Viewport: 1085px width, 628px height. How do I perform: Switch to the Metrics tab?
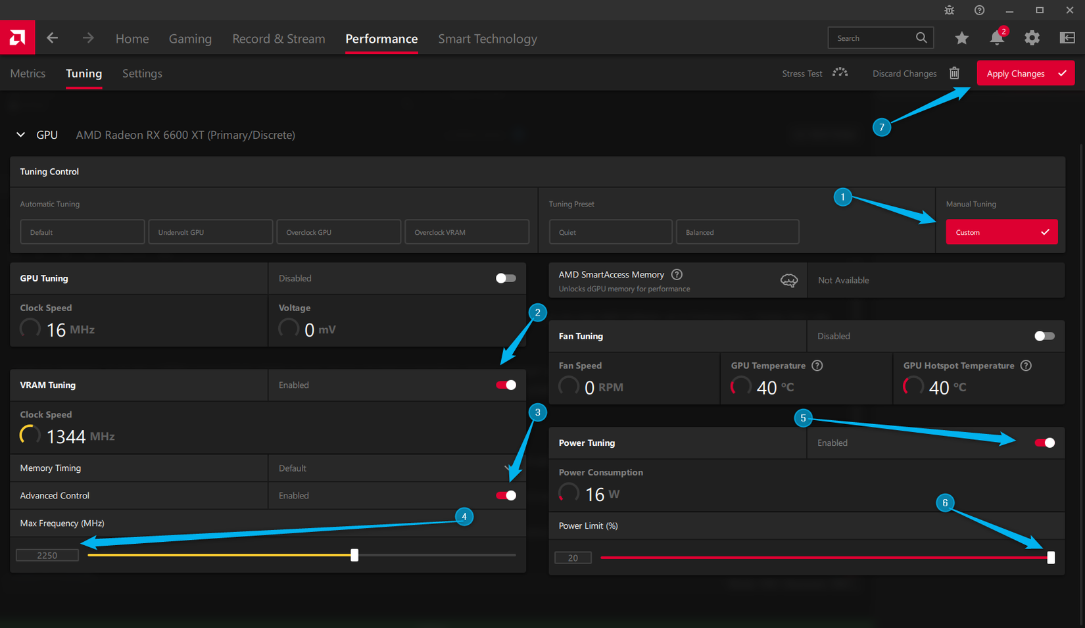tap(28, 74)
